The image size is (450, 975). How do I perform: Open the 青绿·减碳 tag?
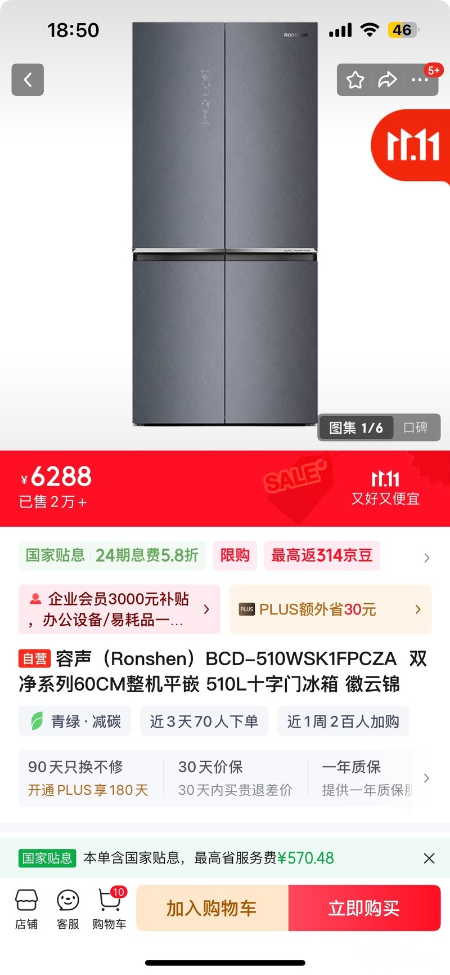pos(75,721)
